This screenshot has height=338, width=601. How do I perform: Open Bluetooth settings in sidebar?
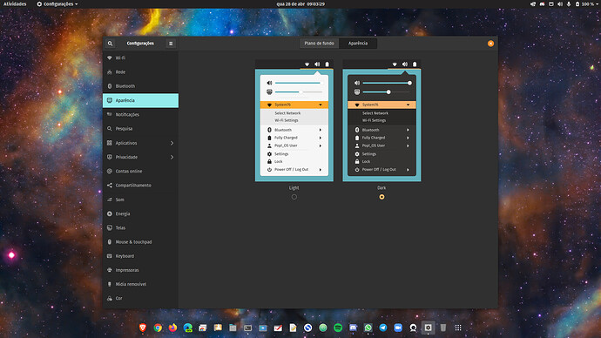coord(140,86)
